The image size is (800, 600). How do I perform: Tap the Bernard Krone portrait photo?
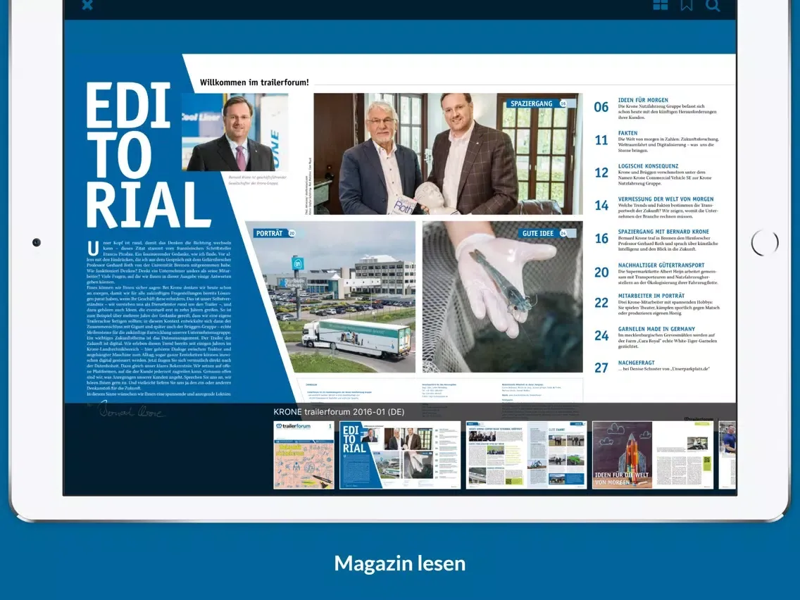coord(235,132)
